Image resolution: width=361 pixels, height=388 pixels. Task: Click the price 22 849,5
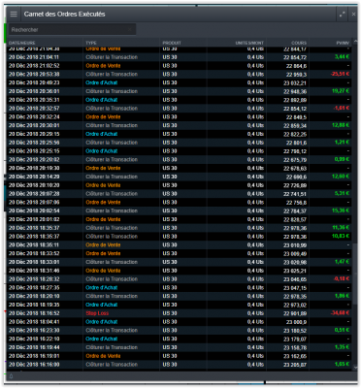[x=296, y=117]
